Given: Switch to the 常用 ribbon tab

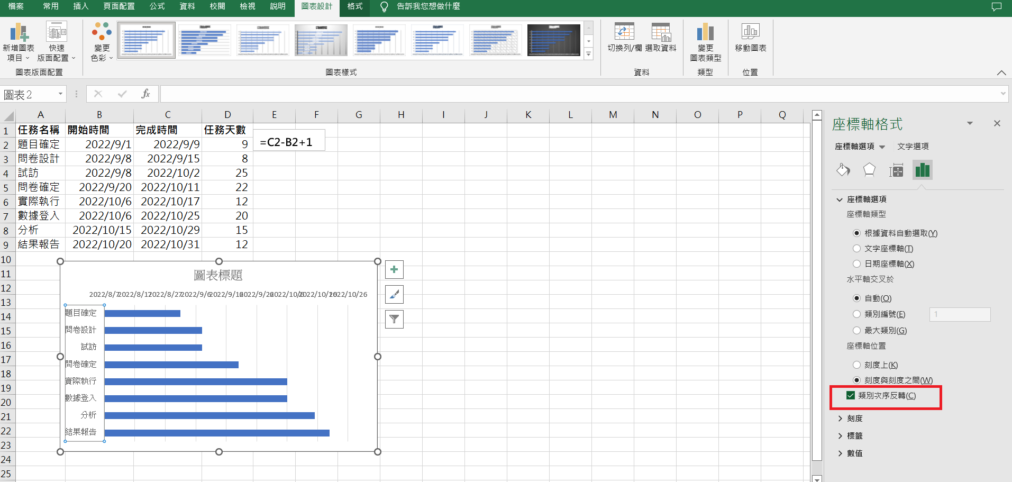Looking at the screenshot, I should [51, 6].
